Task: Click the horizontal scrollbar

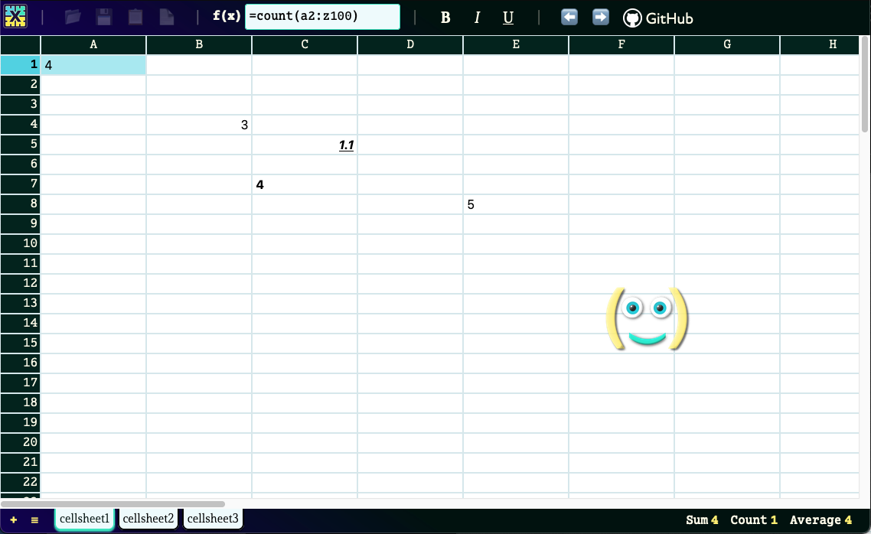Action: (x=113, y=504)
